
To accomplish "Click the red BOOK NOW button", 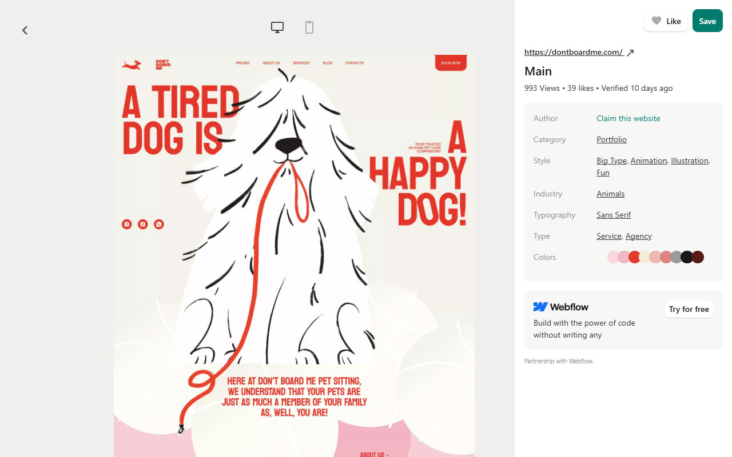I will 451,63.
